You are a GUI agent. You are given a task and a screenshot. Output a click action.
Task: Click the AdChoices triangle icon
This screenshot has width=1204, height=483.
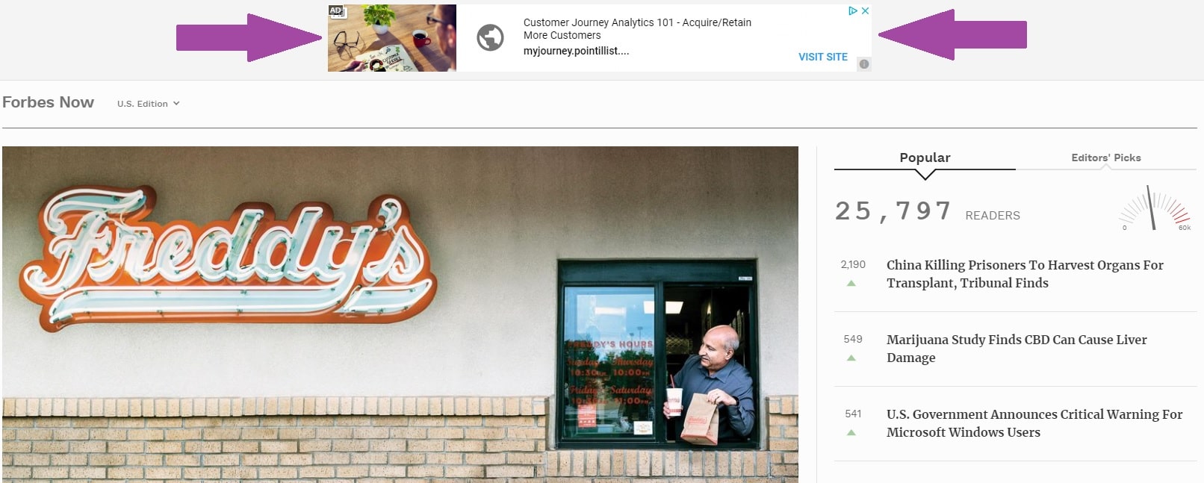coord(852,11)
